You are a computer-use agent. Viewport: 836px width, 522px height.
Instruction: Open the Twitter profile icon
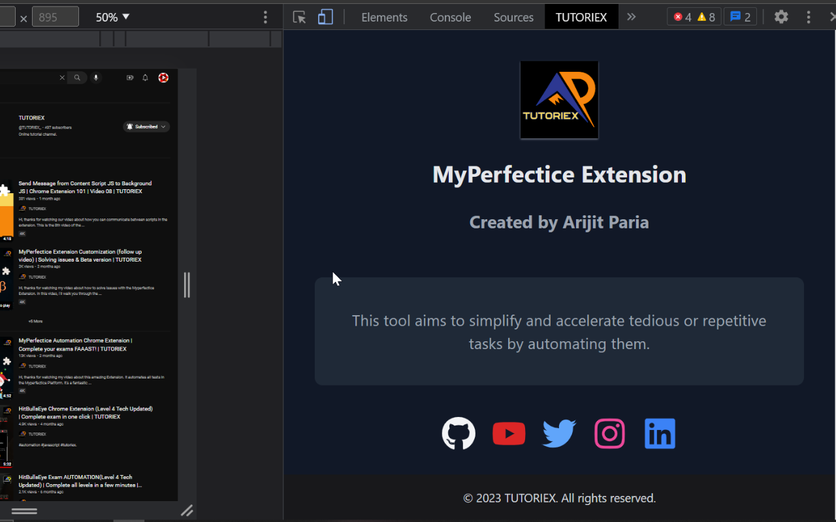[x=559, y=433]
